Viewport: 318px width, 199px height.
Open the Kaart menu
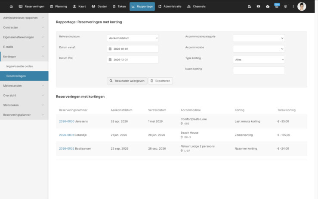coord(79,6)
